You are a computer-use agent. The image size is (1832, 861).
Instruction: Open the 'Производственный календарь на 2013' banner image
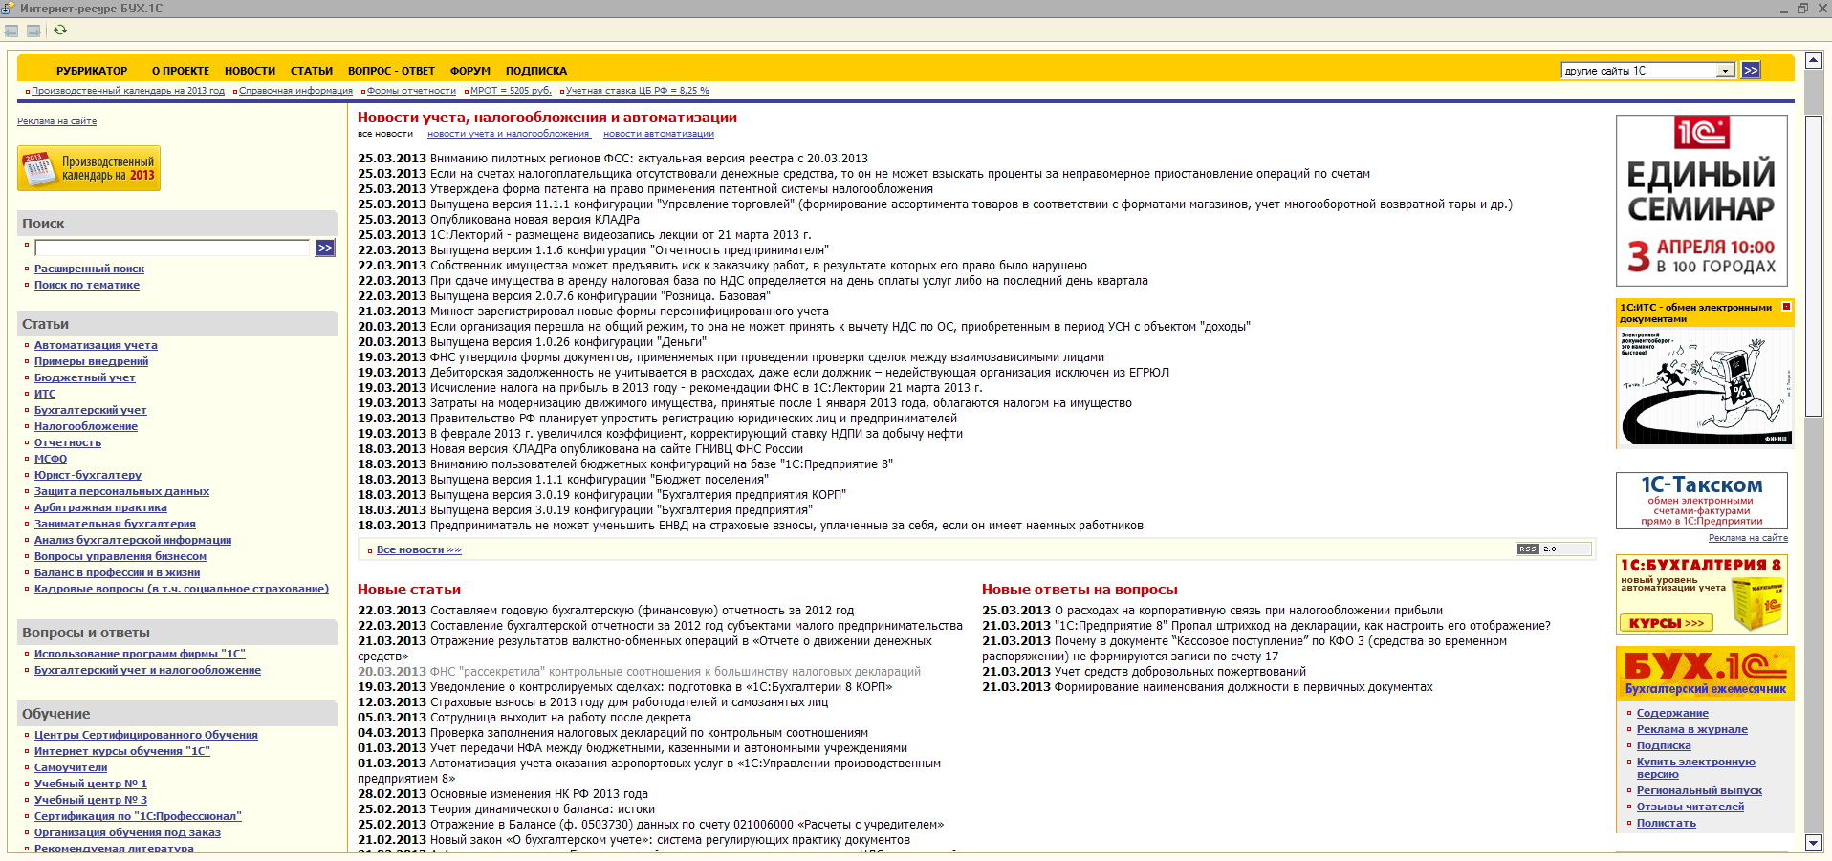tap(89, 168)
